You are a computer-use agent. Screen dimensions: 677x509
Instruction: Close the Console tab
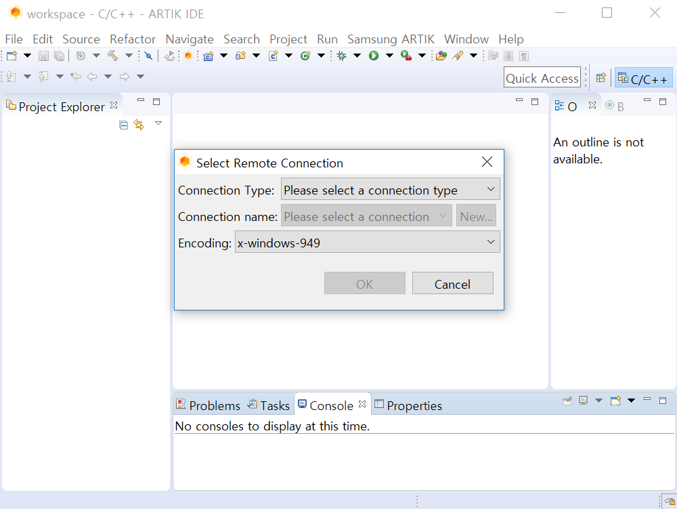point(362,404)
